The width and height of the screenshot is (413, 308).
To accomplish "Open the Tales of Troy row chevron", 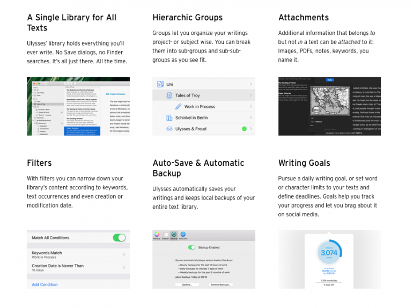I will [x=251, y=96].
